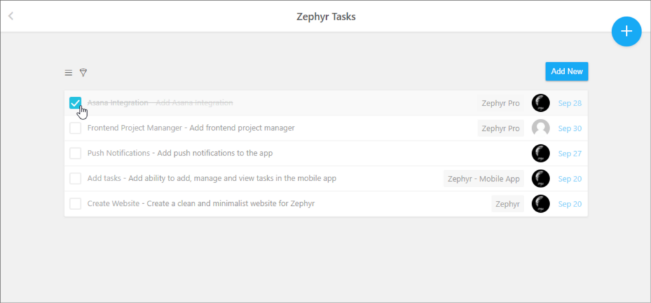
Task: Click the Add New button
Action: (x=566, y=71)
